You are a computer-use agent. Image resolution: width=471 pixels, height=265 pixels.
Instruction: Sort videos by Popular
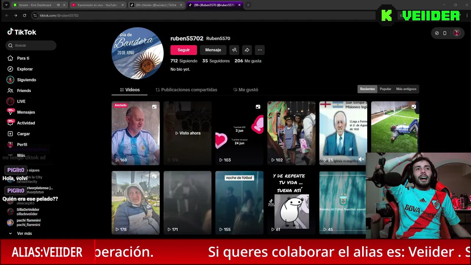(x=385, y=89)
